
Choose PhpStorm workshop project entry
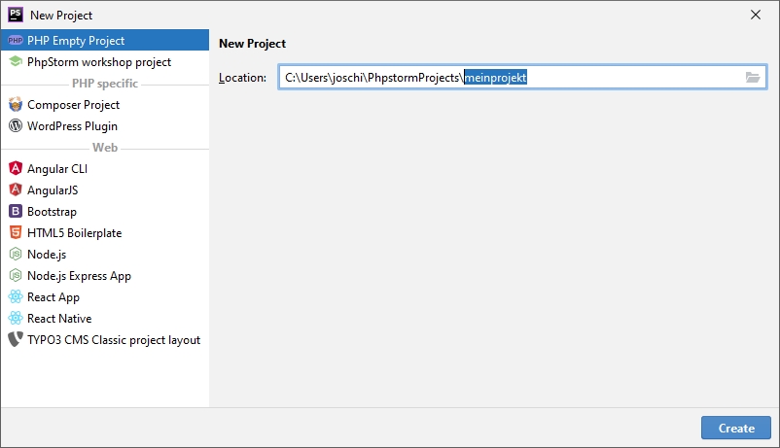click(x=98, y=62)
